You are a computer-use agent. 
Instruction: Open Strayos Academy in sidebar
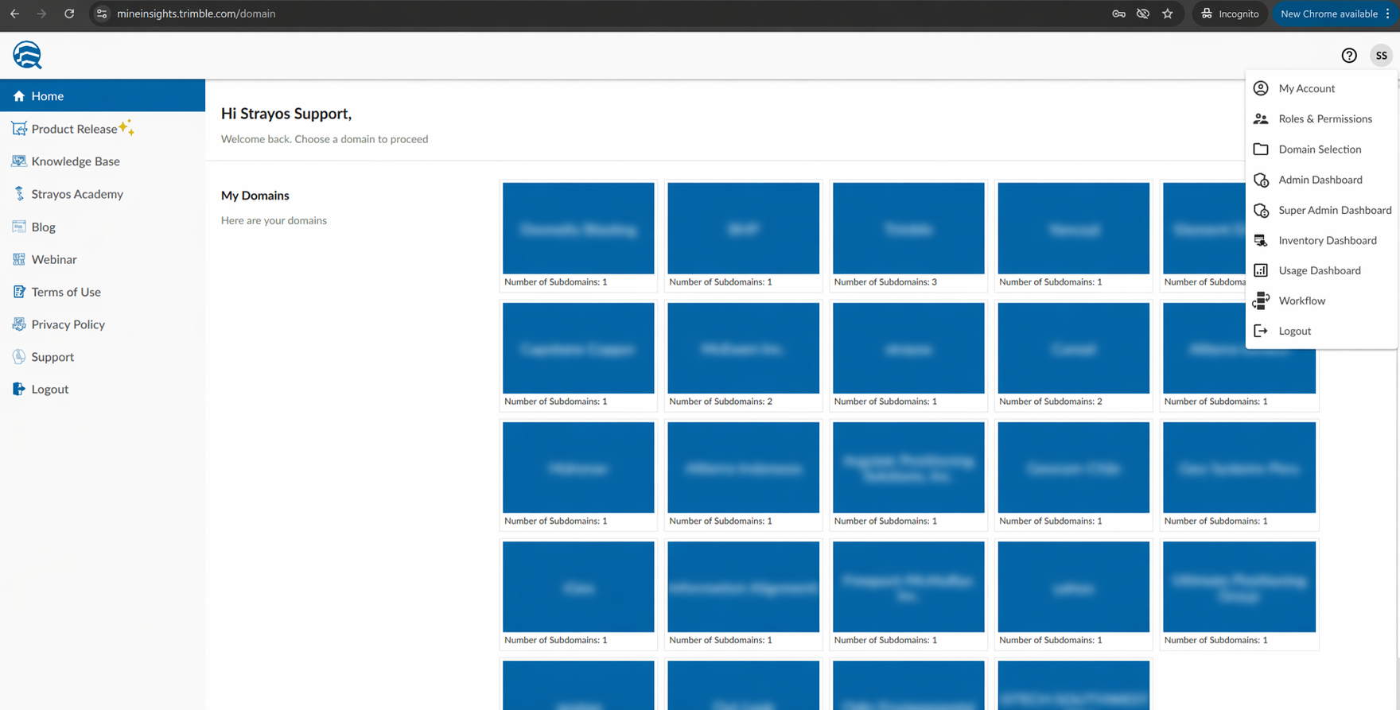tap(77, 194)
